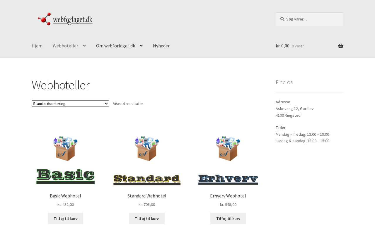This screenshot has height=234, width=375.
Task: Add Erhverv Webhotel to cart
Action: click(x=228, y=218)
